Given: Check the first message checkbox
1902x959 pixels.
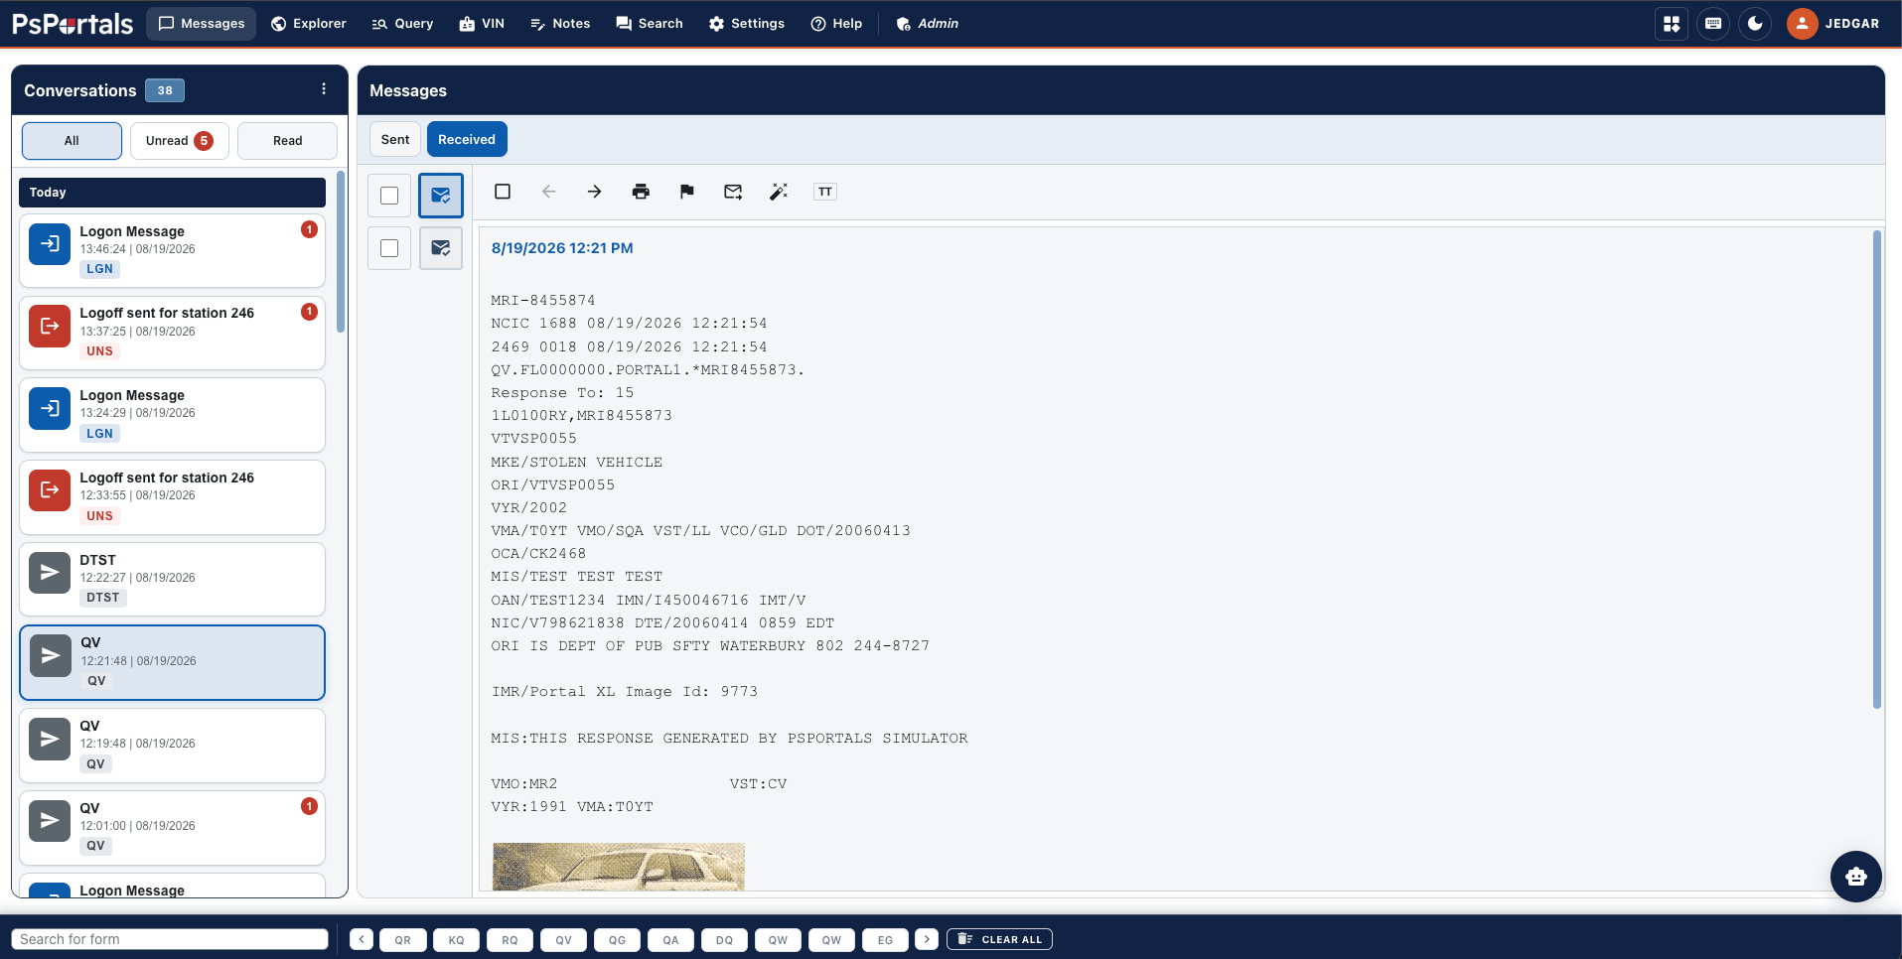Looking at the screenshot, I should [389, 196].
